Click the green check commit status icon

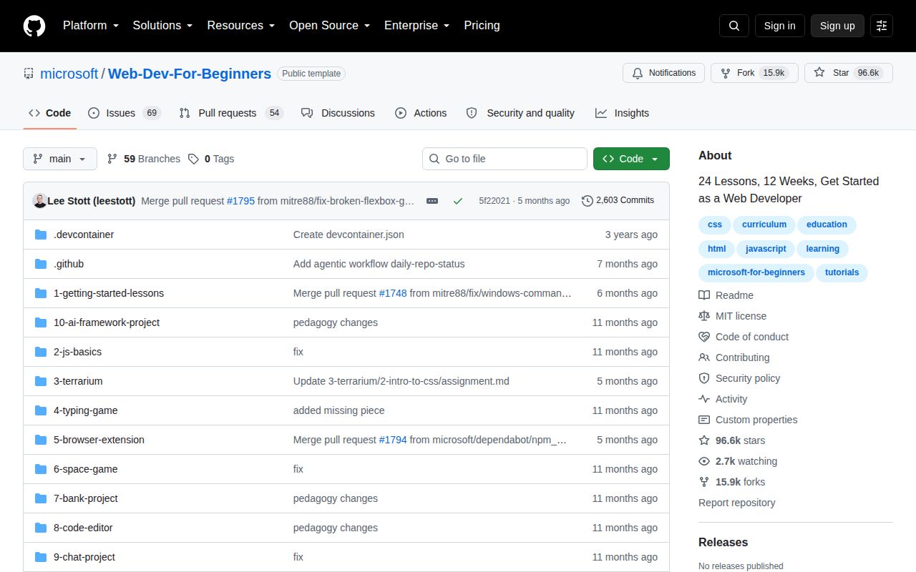[x=458, y=201]
